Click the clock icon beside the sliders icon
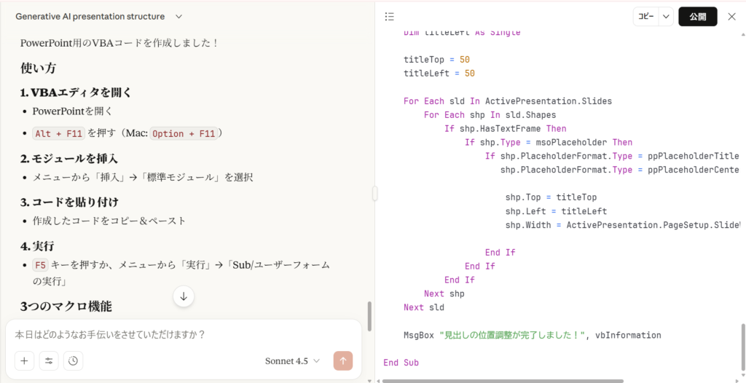The height and width of the screenshot is (383, 746). 73,360
